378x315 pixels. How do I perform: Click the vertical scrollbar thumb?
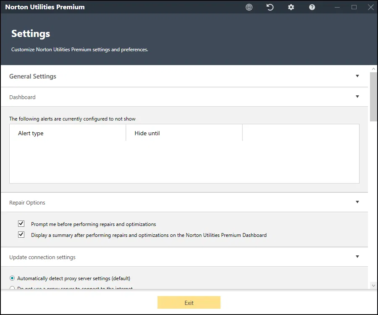(x=373, y=97)
